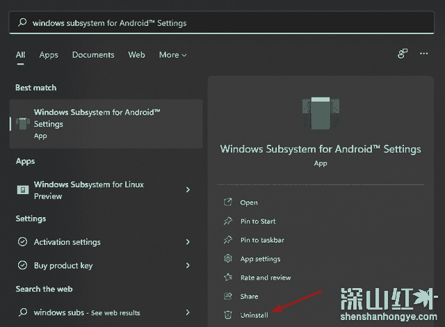The height and width of the screenshot is (327, 445).
Task: Click the Pin to taskbar pin icon
Action: point(228,239)
